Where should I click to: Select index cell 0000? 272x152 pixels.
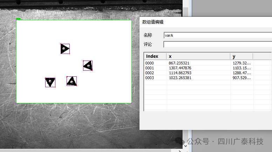pyautogui.click(x=150, y=63)
